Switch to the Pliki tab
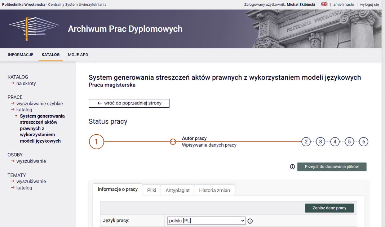The image size is (385, 227). (151, 190)
